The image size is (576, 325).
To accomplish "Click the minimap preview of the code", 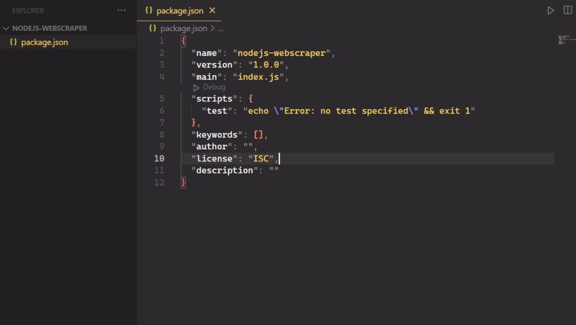I will pos(564,40).
